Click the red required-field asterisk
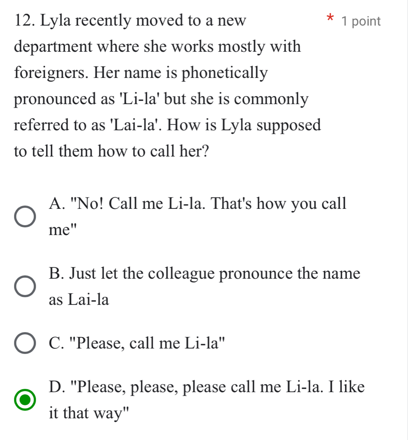Image resolution: width=408 pixels, height=440 pixels. click(x=330, y=18)
